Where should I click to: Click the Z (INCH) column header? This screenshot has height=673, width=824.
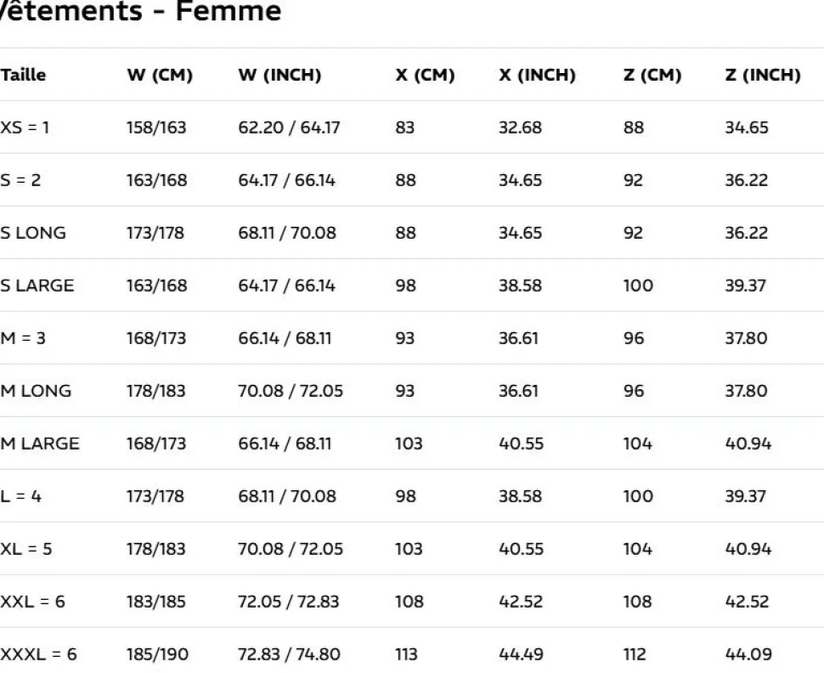point(763,75)
